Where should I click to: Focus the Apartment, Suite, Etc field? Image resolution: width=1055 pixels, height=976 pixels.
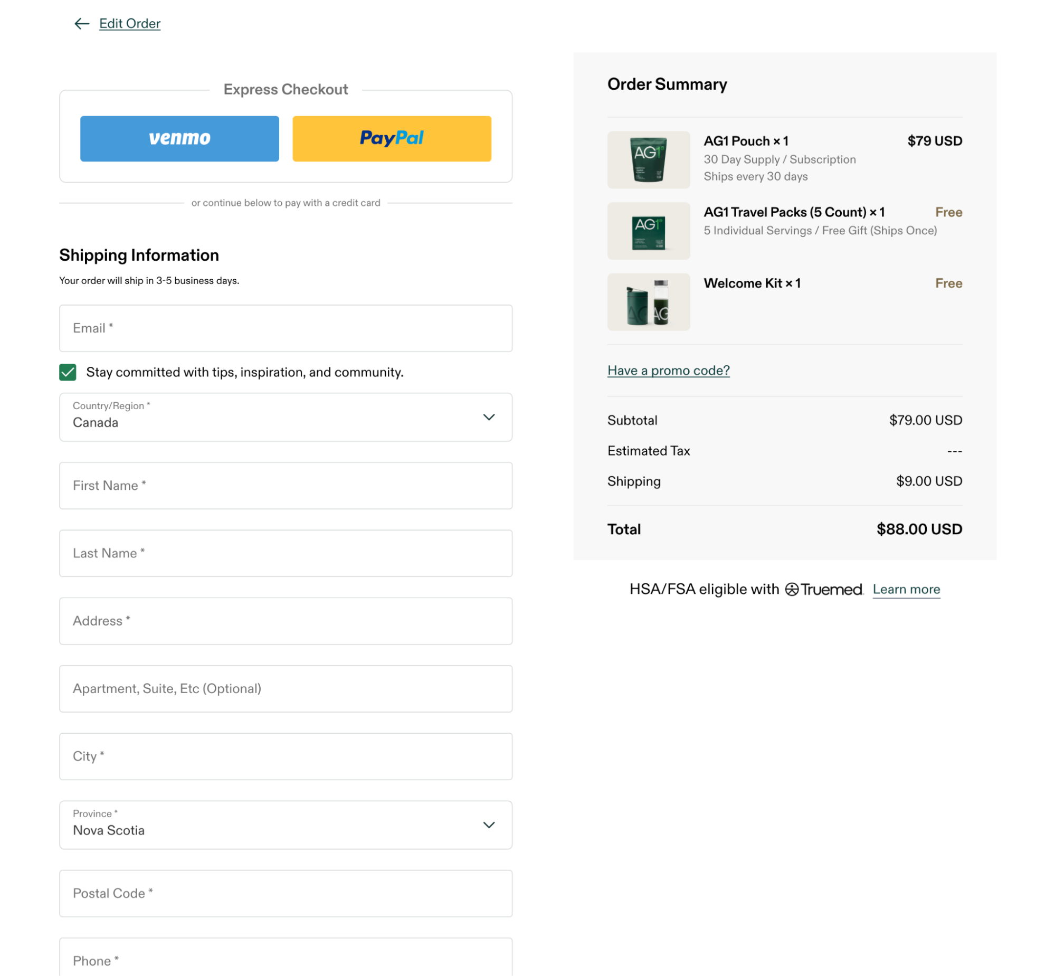pos(286,688)
